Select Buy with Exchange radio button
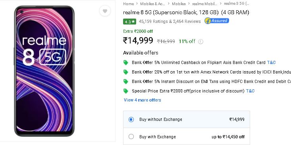Viewport: 291px width, 145px height. pos(131,137)
